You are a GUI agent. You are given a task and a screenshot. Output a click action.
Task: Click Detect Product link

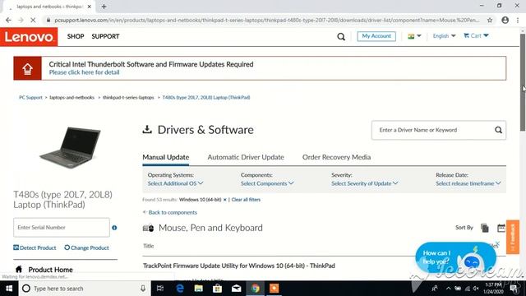[x=35, y=247]
